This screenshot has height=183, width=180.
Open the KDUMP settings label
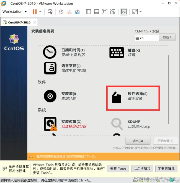coord(134,122)
